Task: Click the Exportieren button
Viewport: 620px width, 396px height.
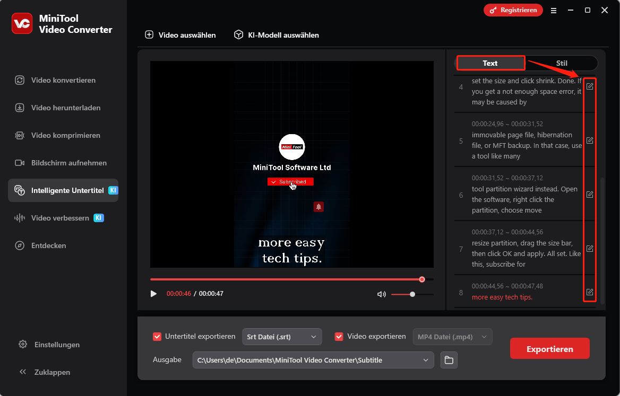Action: pyautogui.click(x=549, y=349)
